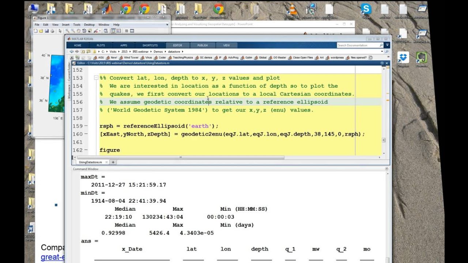This screenshot has height=263, width=468.
Task: Open MATLAB desktop shortcut icon
Action: point(107,9)
